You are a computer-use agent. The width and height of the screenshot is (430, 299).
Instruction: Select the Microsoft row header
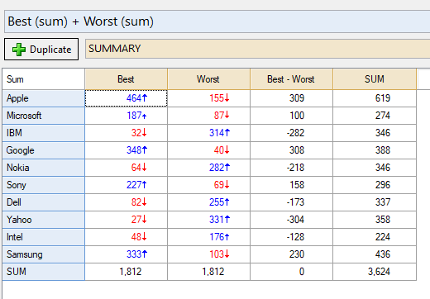44,116
